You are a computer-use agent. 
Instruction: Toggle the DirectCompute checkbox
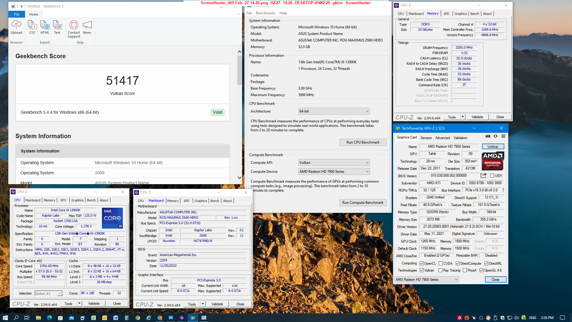click(458, 264)
